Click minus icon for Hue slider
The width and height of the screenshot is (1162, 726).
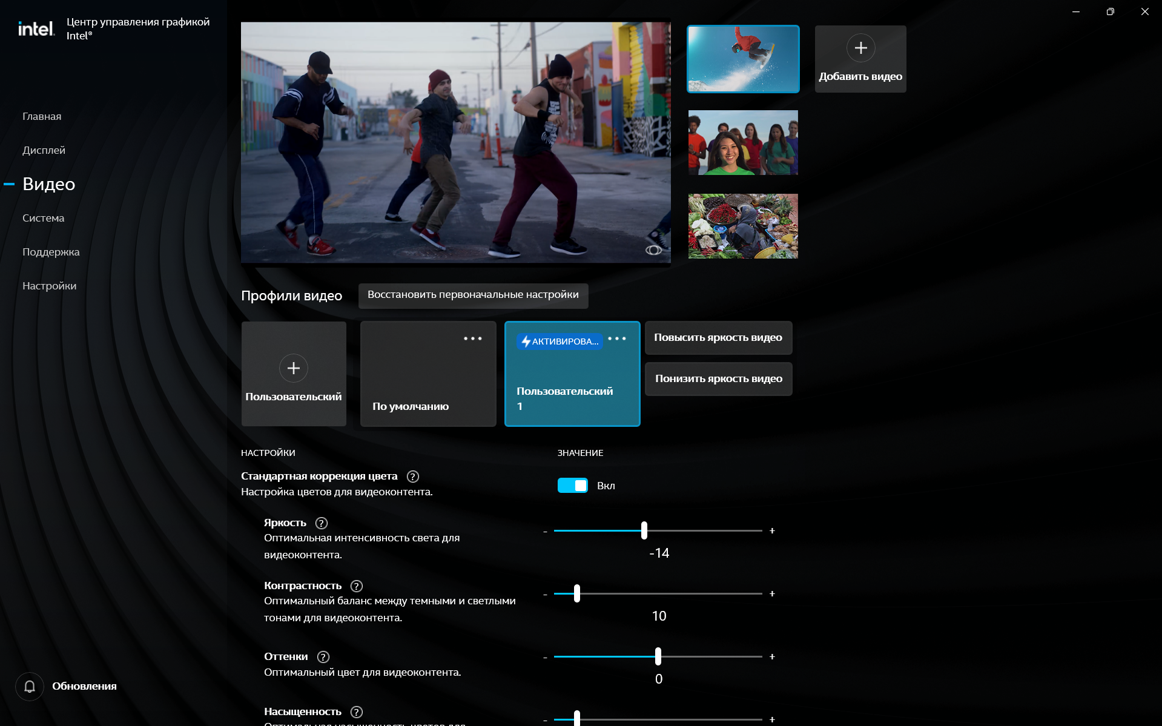point(545,657)
